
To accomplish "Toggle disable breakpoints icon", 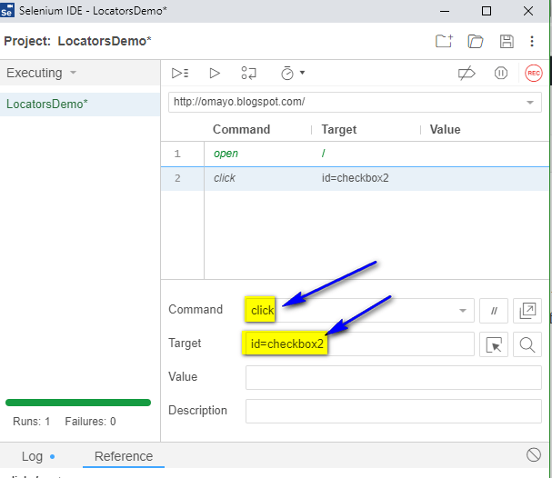I will tap(467, 74).
